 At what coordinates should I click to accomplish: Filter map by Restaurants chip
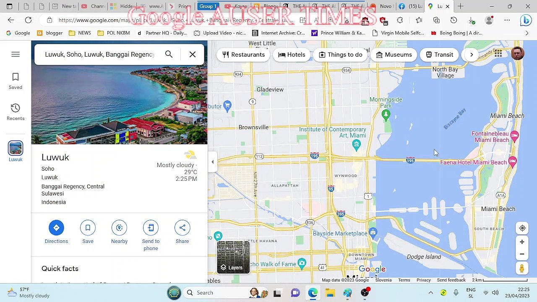244,55
